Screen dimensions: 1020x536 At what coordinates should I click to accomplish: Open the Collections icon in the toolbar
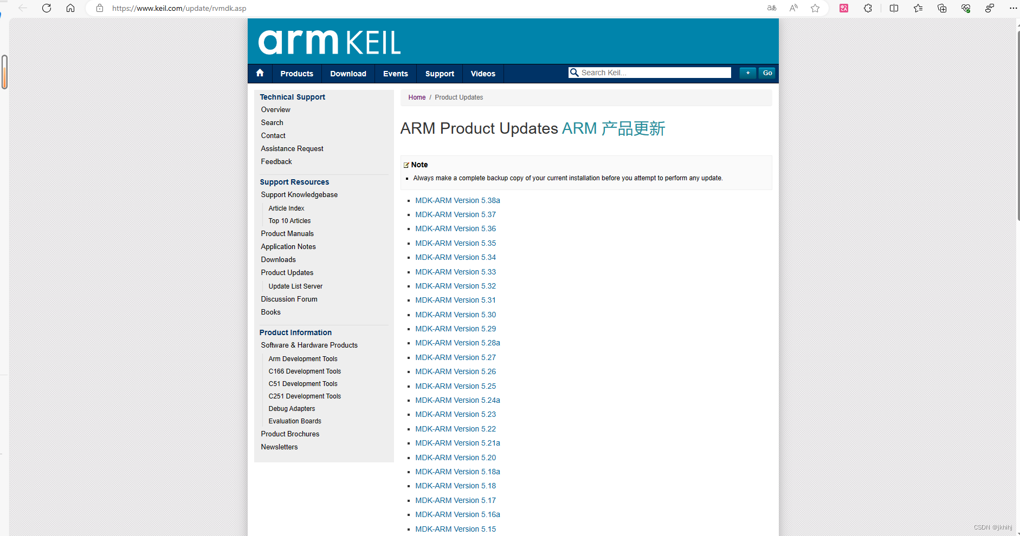[x=941, y=8]
